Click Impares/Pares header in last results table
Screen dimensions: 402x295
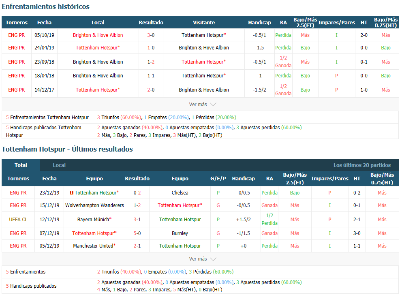tap(330, 178)
